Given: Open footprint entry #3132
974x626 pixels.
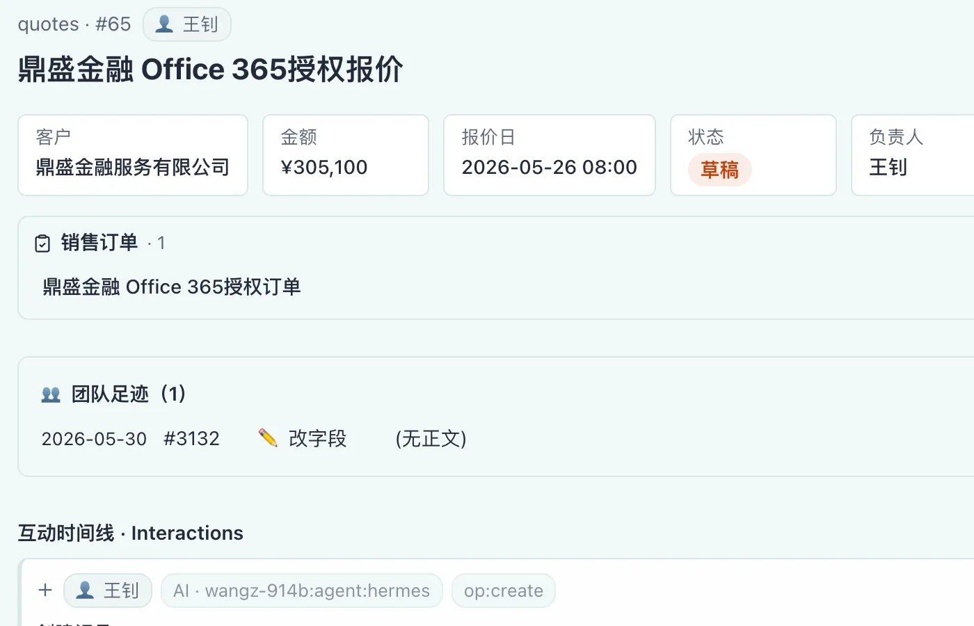Looking at the screenshot, I should click(x=191, y=439).
